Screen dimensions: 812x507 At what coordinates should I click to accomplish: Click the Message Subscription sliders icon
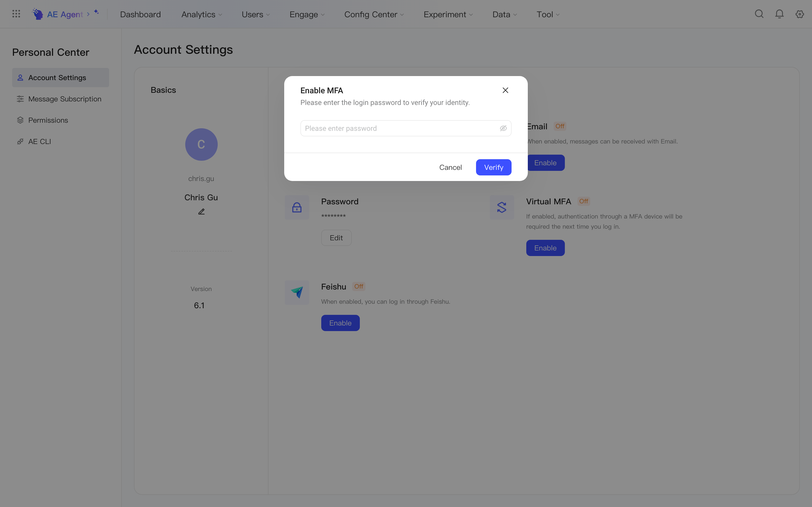(20, 99)
